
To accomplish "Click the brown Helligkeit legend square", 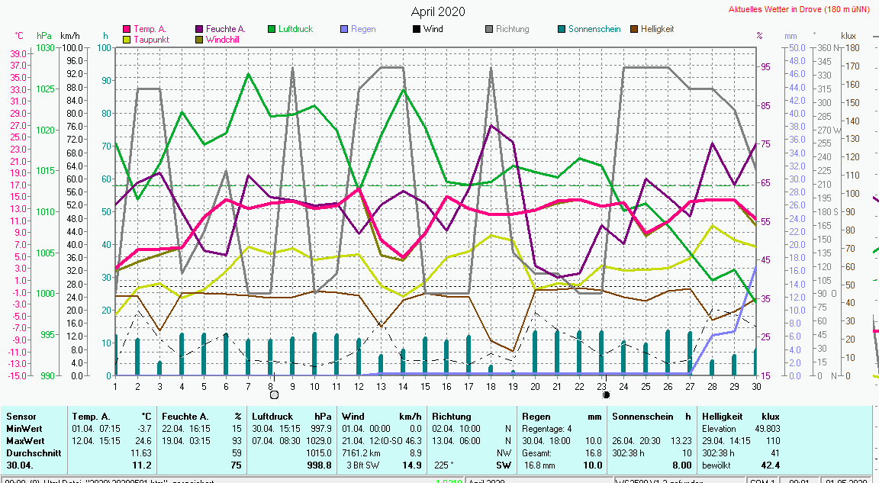I will (x=634, y=29).
